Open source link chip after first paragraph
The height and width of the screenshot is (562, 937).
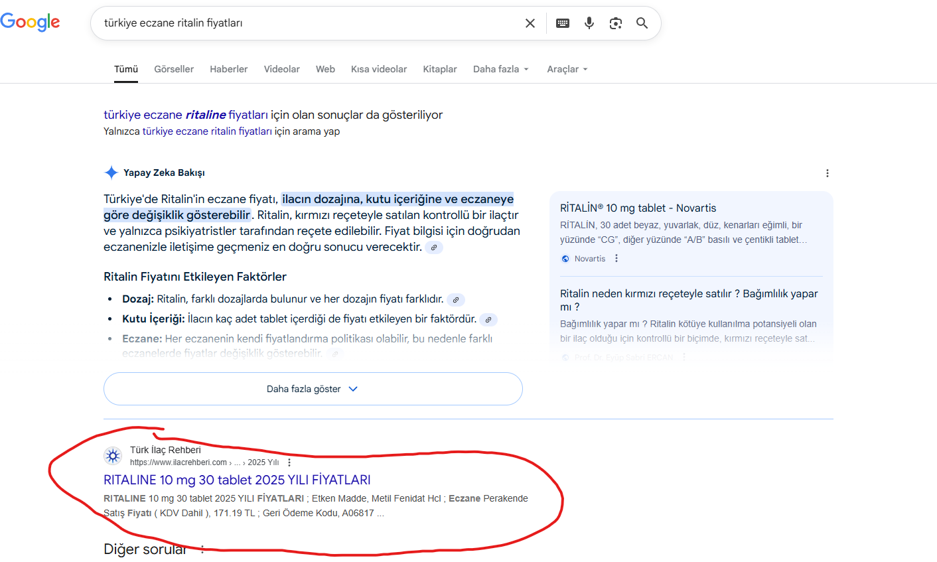point(434,247)
